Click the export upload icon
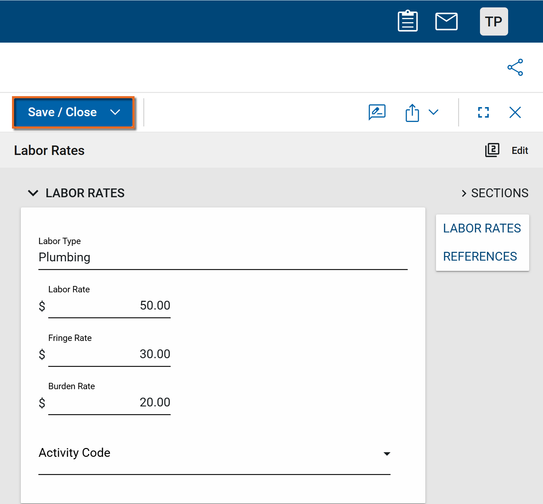This screenshot has height=504, width=543. [x=412, y=113]
